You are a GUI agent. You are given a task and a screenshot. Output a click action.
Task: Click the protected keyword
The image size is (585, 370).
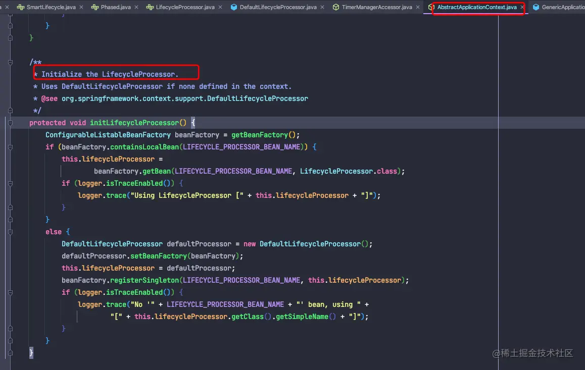[x=47, y=123]
